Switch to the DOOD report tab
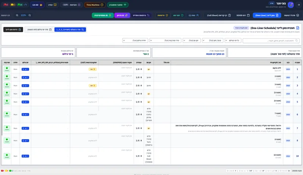Viewport: 303px width, 175px height. [243, 15]
